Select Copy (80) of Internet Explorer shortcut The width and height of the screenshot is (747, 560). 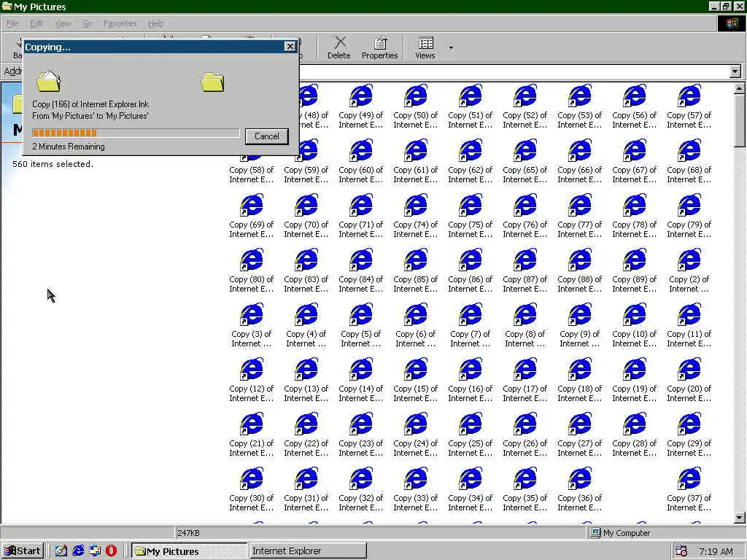pos(252,271)
